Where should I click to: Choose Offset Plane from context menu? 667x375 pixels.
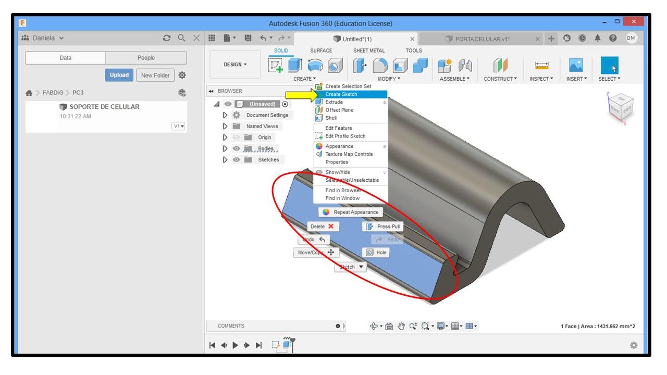350,110
